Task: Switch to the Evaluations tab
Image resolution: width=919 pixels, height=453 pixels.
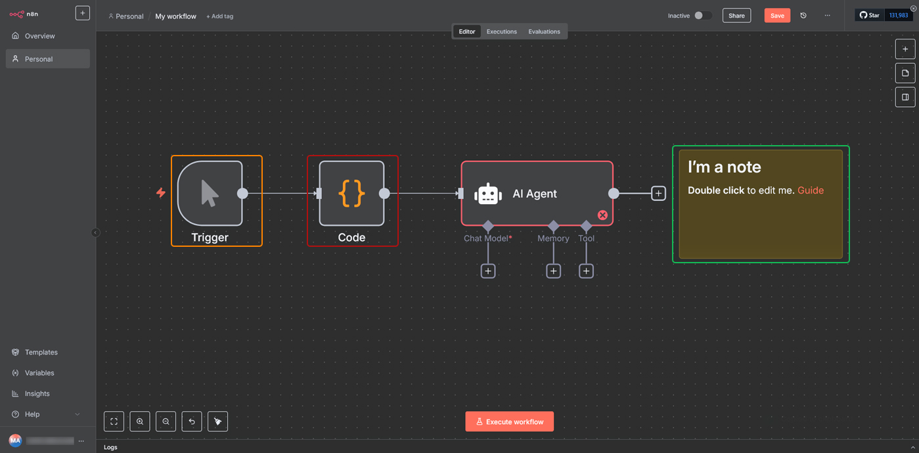Action: (x=544, y=32)
